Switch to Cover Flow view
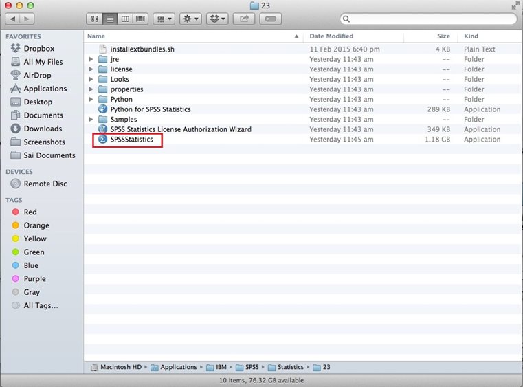This screenshot has height=387, width=523. [140, 19]
